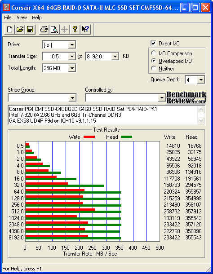Click the Read column header above values

(191, 137)
